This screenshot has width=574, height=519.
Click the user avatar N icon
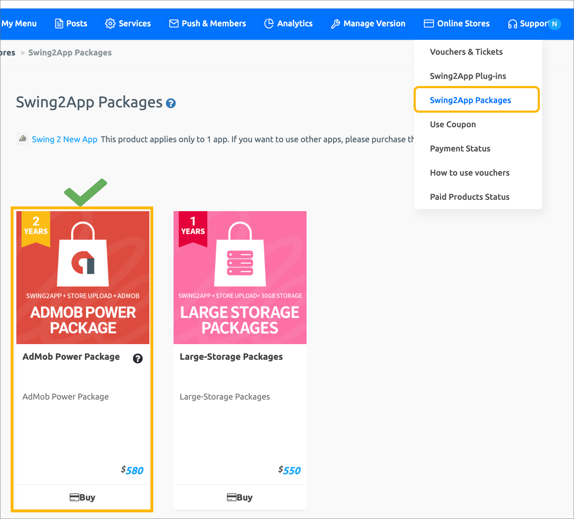click(554, 24)
